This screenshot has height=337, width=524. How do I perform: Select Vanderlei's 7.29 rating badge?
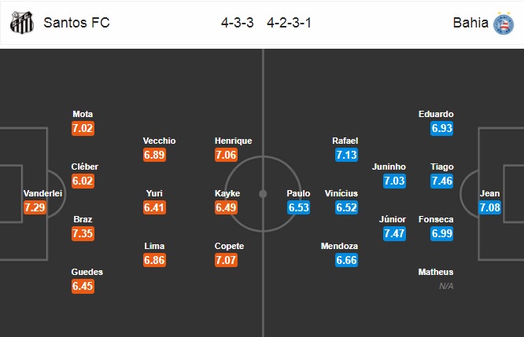click(35, 207)
